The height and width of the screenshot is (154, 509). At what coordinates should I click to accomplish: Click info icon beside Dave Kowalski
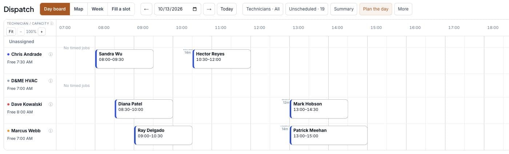coord(51,104)
